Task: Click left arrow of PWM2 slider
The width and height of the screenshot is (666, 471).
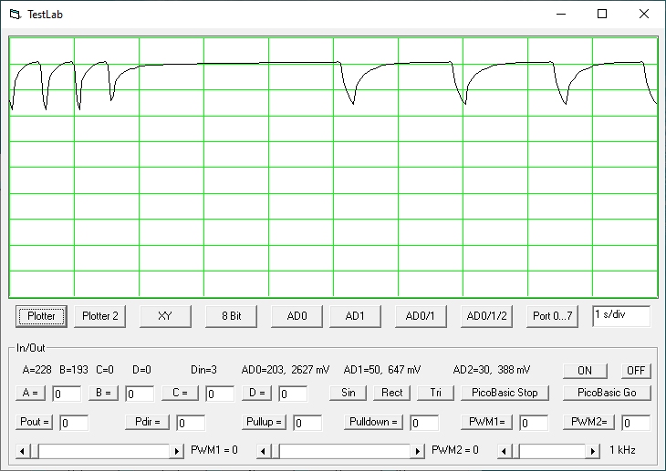Action: point(264,451)
